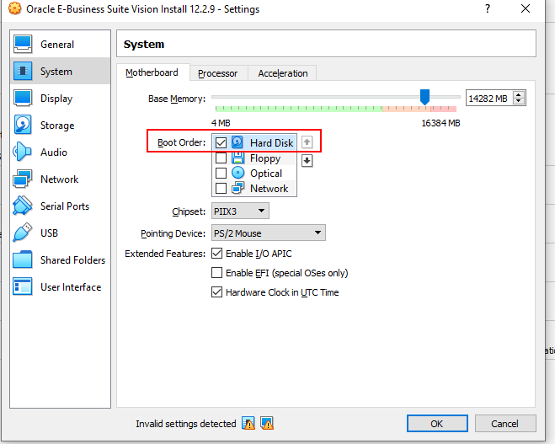
Task: Click the Base Memory slider handle
Action: [x=425, y=97]
